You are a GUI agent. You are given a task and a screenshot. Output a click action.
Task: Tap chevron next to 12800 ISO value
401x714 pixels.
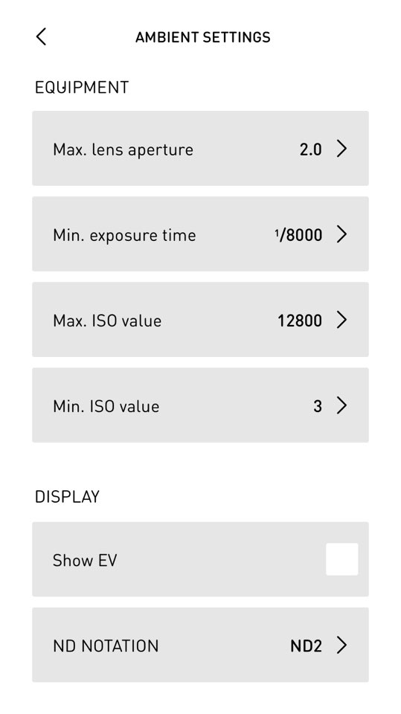[341, 320]
